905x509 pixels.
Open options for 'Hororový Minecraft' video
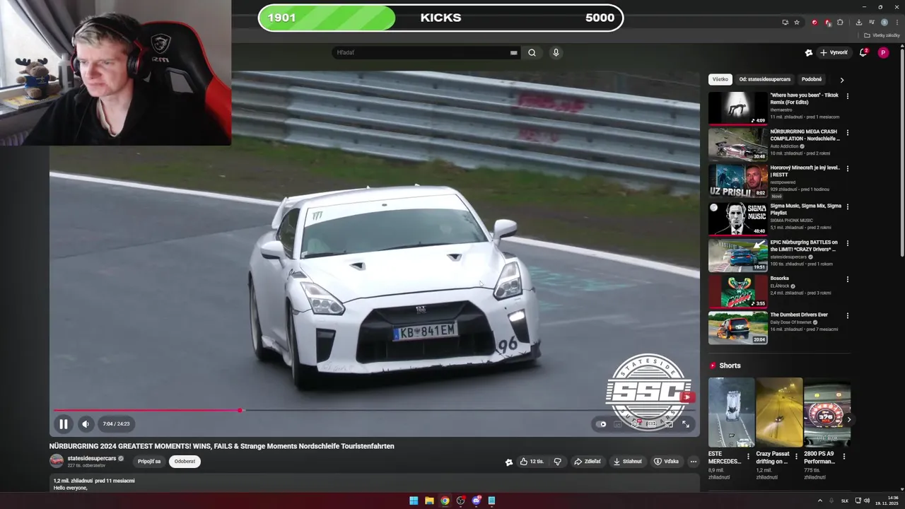click(848, 169)
